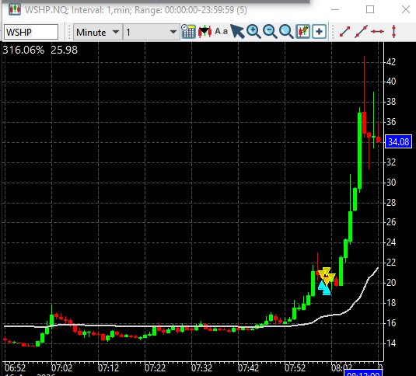Click the WSHP symbol input field
The image size is (416, 376).
pos(31,32)
